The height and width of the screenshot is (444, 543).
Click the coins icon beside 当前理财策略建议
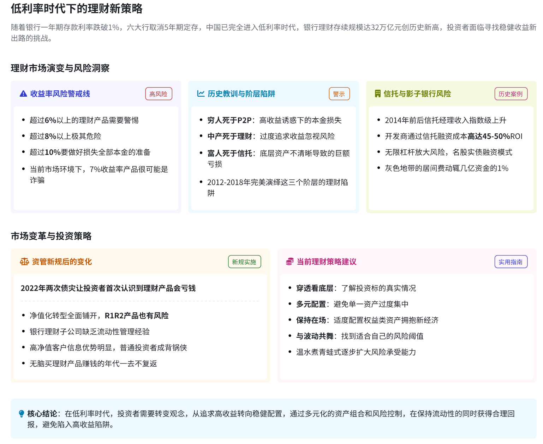[290, 262]
